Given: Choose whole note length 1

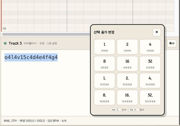Looking at the screenshot, I should (x=105, y=47).
